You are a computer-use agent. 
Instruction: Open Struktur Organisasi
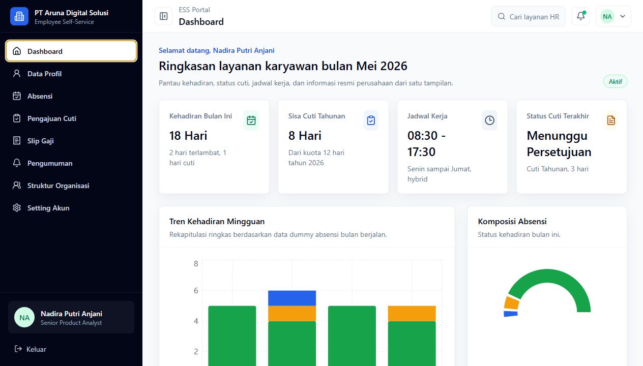click(x=71, y=186)
